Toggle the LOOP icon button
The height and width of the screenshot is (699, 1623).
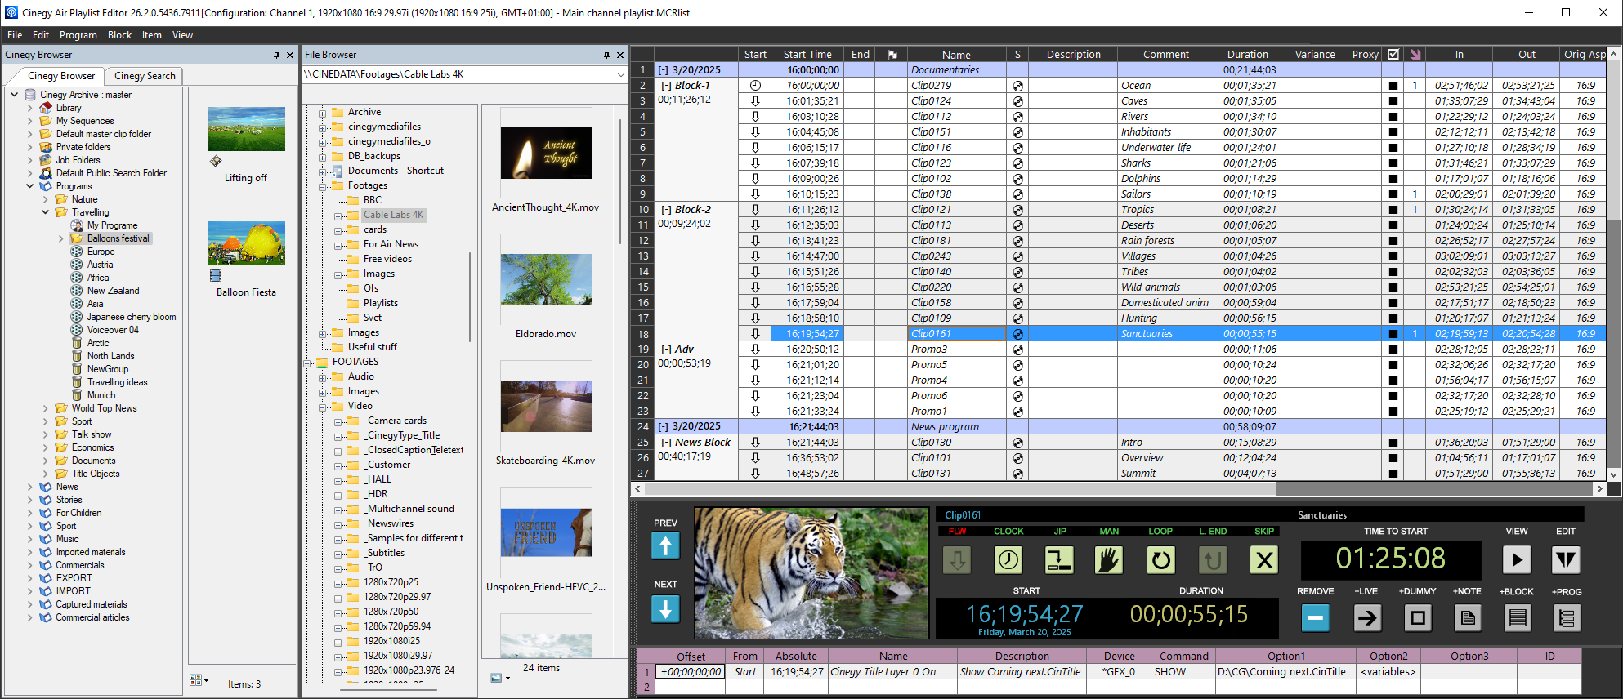[1160, 560]
